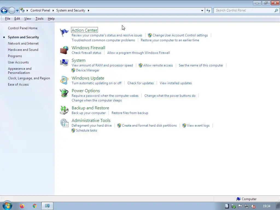
Task: Click Defragment your hard drive
Action: click(92, 126)
